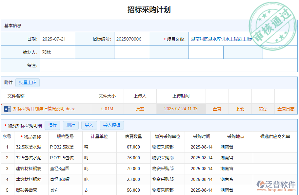This screenshot has width=299, height=195.
Task: Click 下载 to download the docx file
Action: click(240, 109)
